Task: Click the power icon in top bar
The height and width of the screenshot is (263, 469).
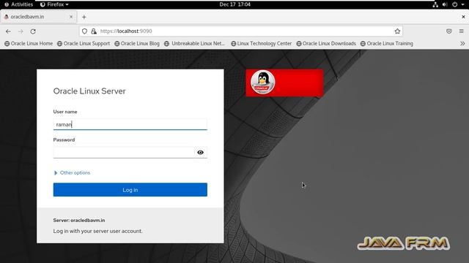Action: point(454,4)
